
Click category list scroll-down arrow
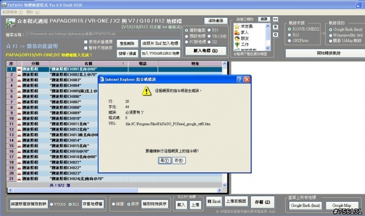(x=267, y=48)
